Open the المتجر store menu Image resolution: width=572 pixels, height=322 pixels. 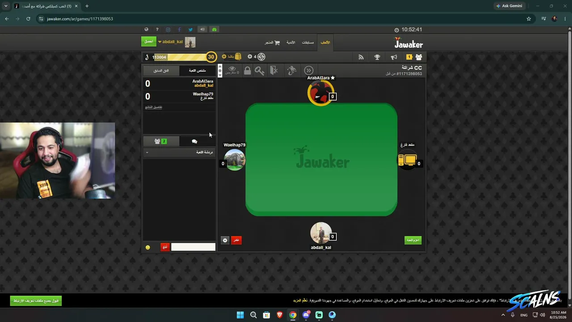[272, 42]
